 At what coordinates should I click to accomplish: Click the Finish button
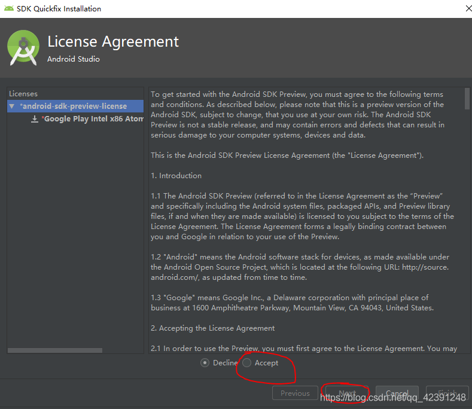coord(447,393)
